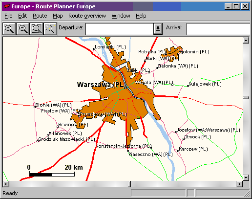This screenshot has height=199, width=252.
Task: Select the zoom in magnifier tool
Action: (9, 29)
